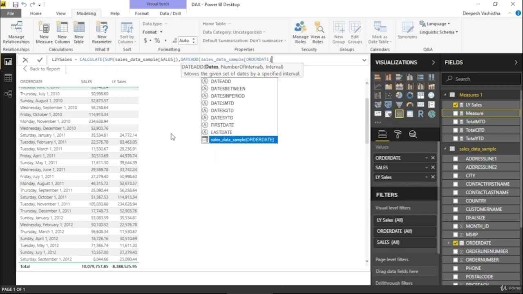This screenshot has width=523, height=294.
Task: Choose DATESBETWEEN from the suggestion list
Action: [239, 89]
